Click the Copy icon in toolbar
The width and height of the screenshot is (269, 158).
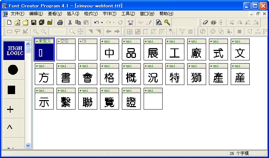coord(78,22)
